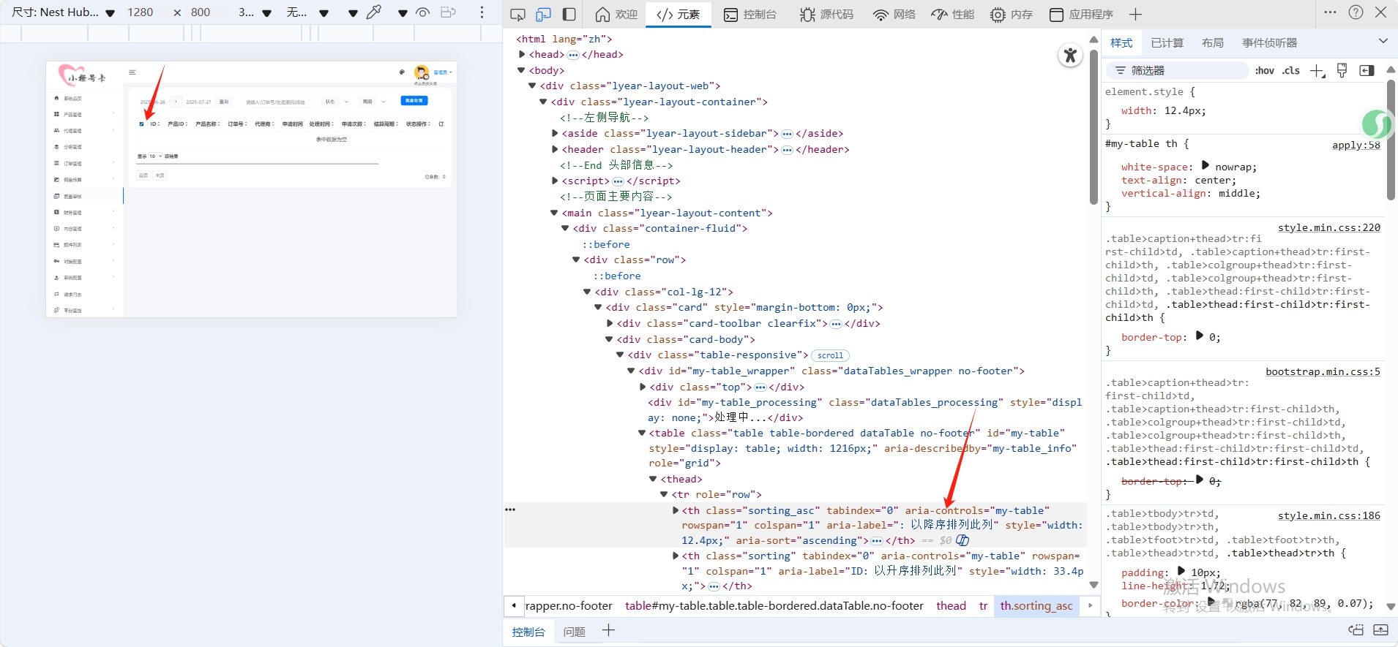Open the Nest Hub device size dropdown
This screenshot has height=647, width=1398.
click(64, 12)
